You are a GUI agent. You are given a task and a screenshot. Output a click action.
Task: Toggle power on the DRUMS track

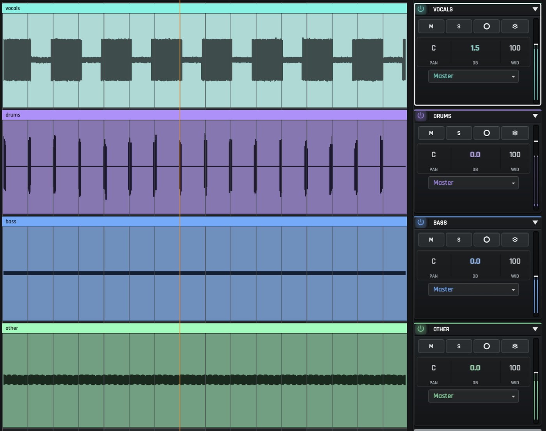[421, 116]
